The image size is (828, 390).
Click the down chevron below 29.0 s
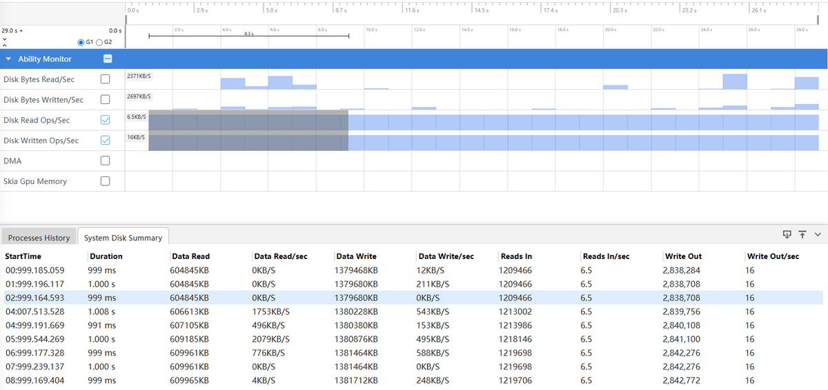click(x=5, y=39)
